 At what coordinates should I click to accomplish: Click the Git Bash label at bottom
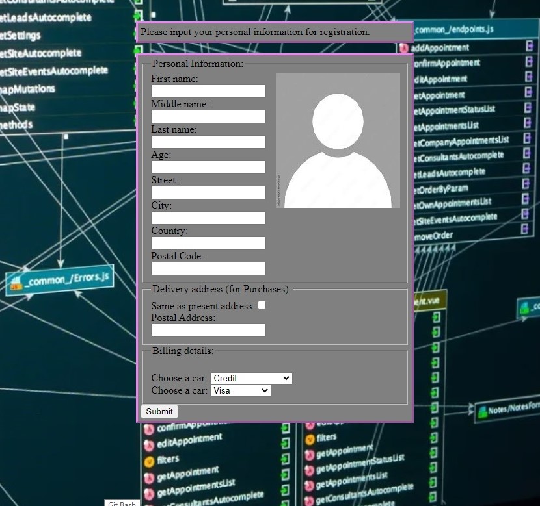coord(122,503)
